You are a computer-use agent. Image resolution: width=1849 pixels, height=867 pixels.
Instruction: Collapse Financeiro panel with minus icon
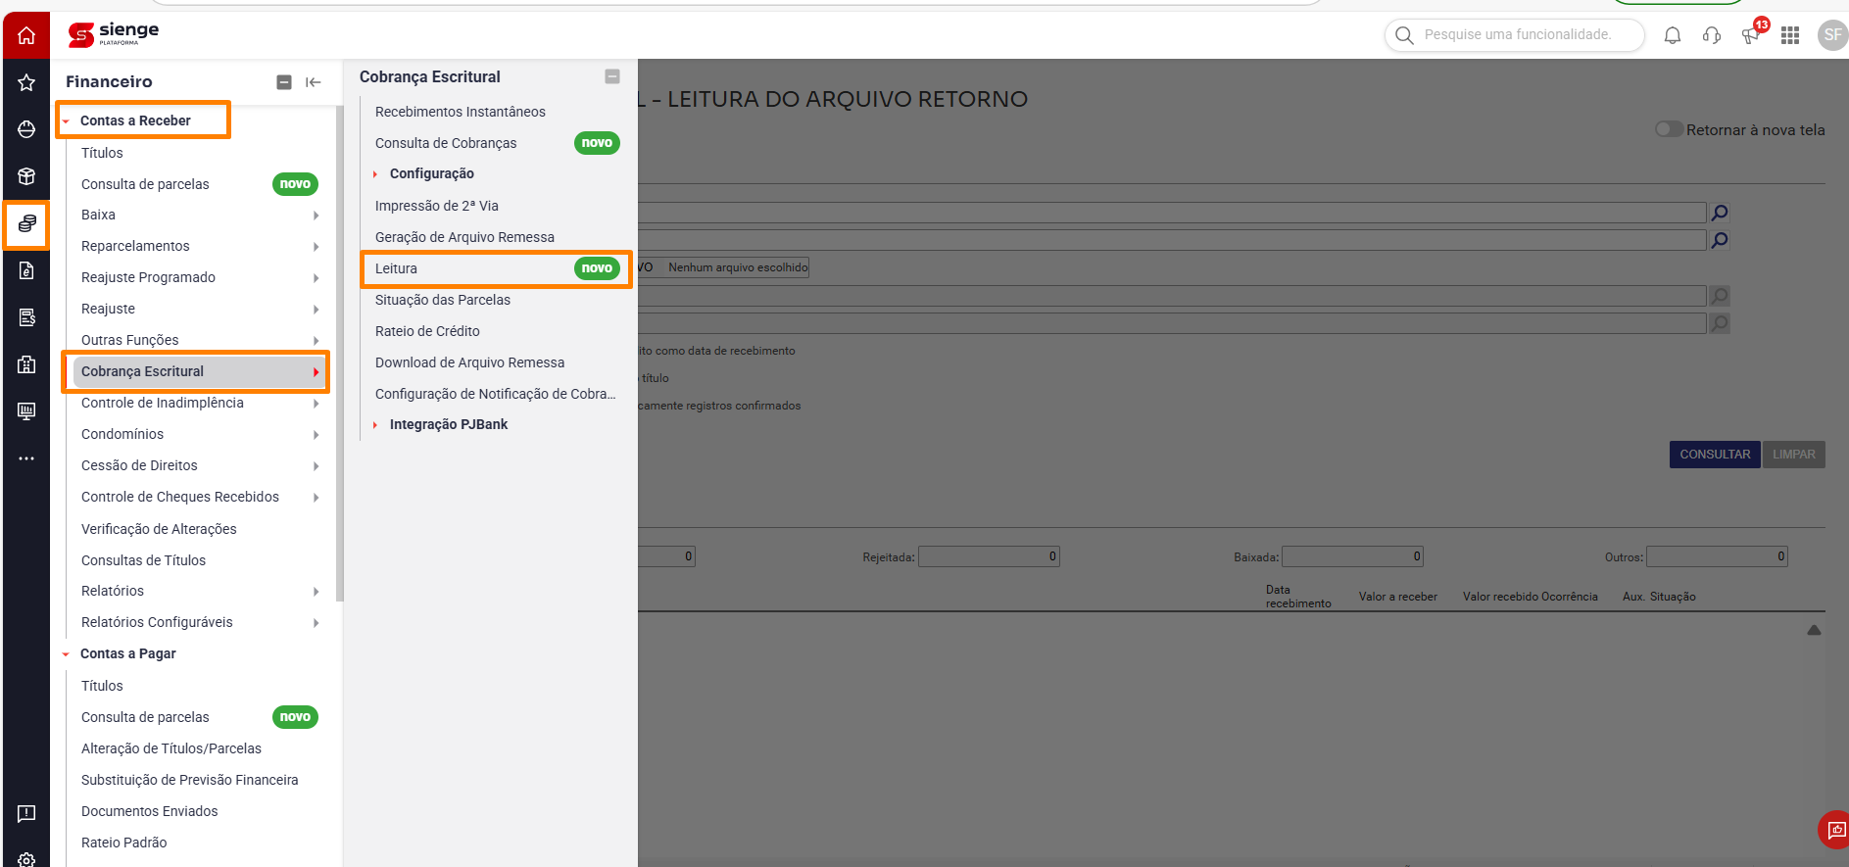tap(284, 82)
